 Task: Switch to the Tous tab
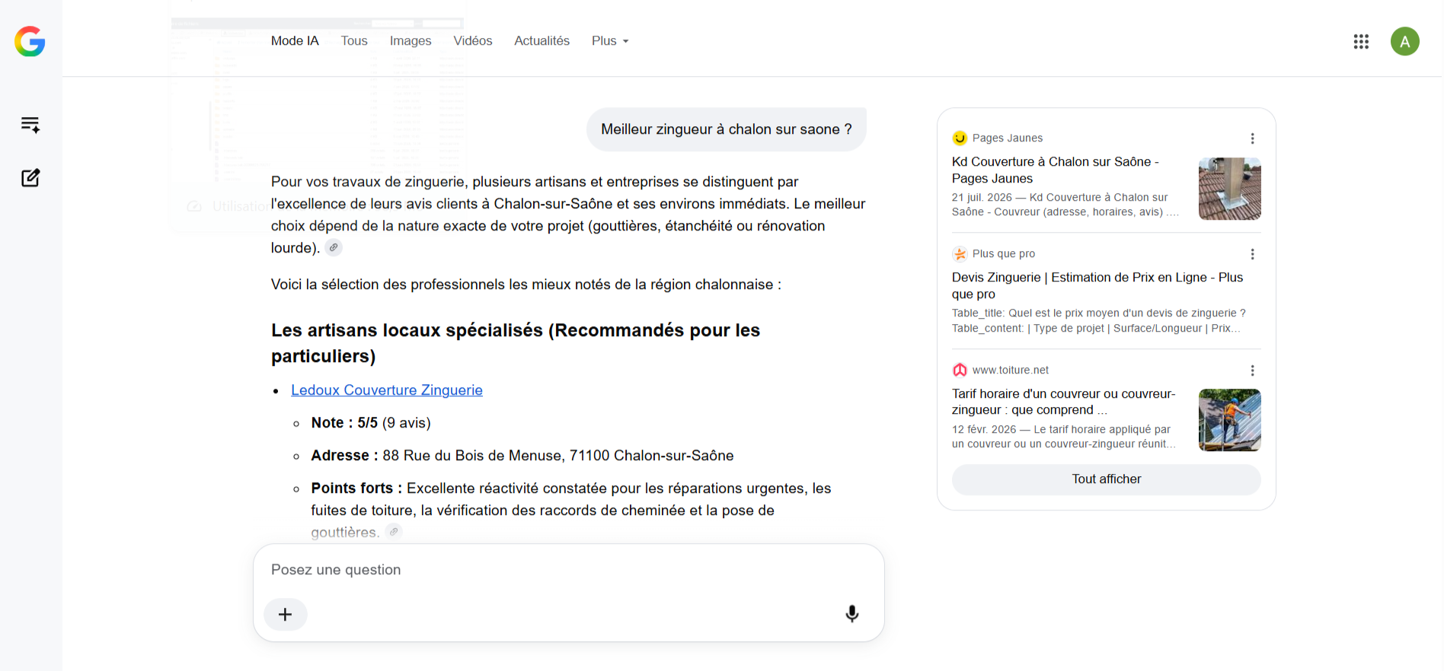[x=354, y=41]
